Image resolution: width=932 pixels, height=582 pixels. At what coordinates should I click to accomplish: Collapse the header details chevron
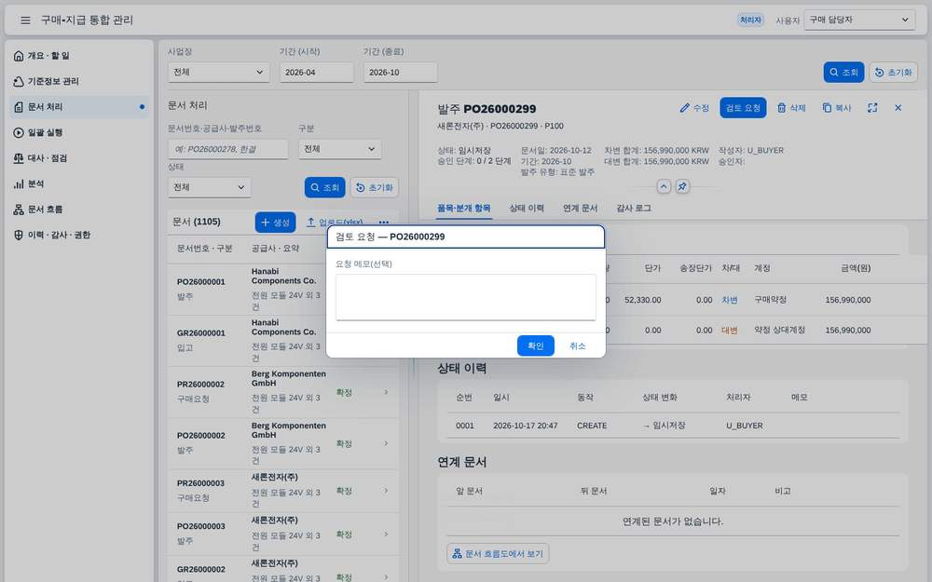pos(664,186)
